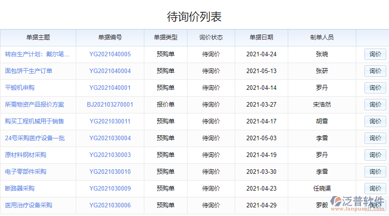Click 询价 button for 原材料钢材采购 row
Screen dimensions: 389x216
tap(375, 155)
